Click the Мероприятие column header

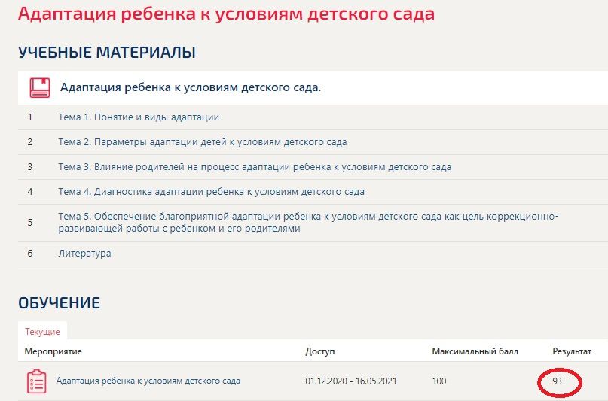pos(53,351)
